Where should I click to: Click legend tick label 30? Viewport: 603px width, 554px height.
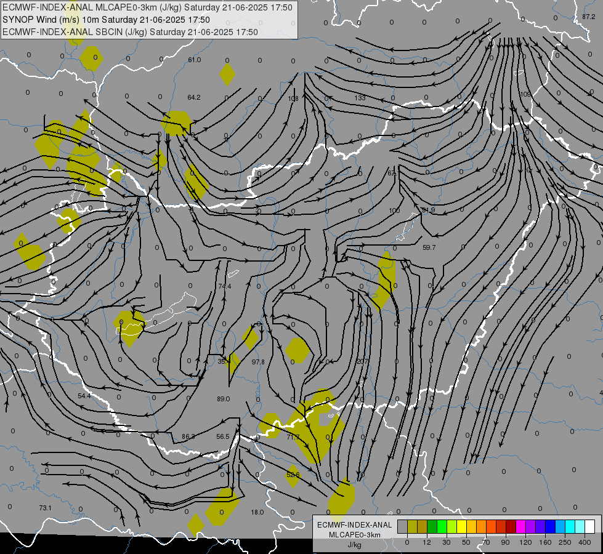pos(447,542)
